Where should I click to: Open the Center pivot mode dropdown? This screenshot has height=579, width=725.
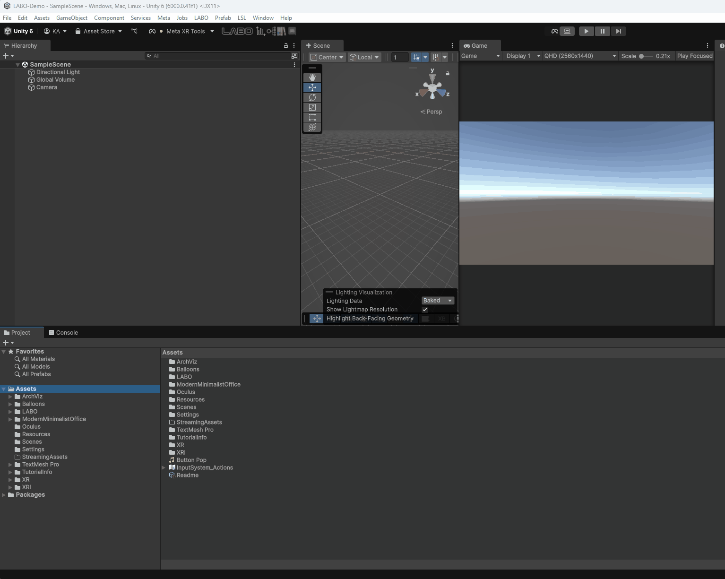pos(327,57)
